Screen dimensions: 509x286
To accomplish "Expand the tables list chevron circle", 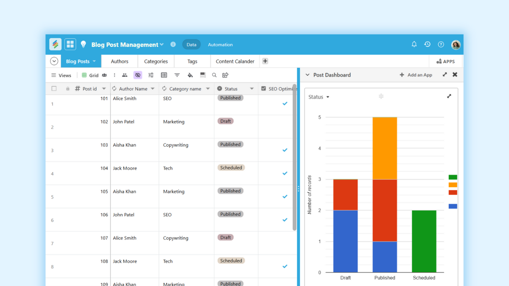I will click(54, 61).
